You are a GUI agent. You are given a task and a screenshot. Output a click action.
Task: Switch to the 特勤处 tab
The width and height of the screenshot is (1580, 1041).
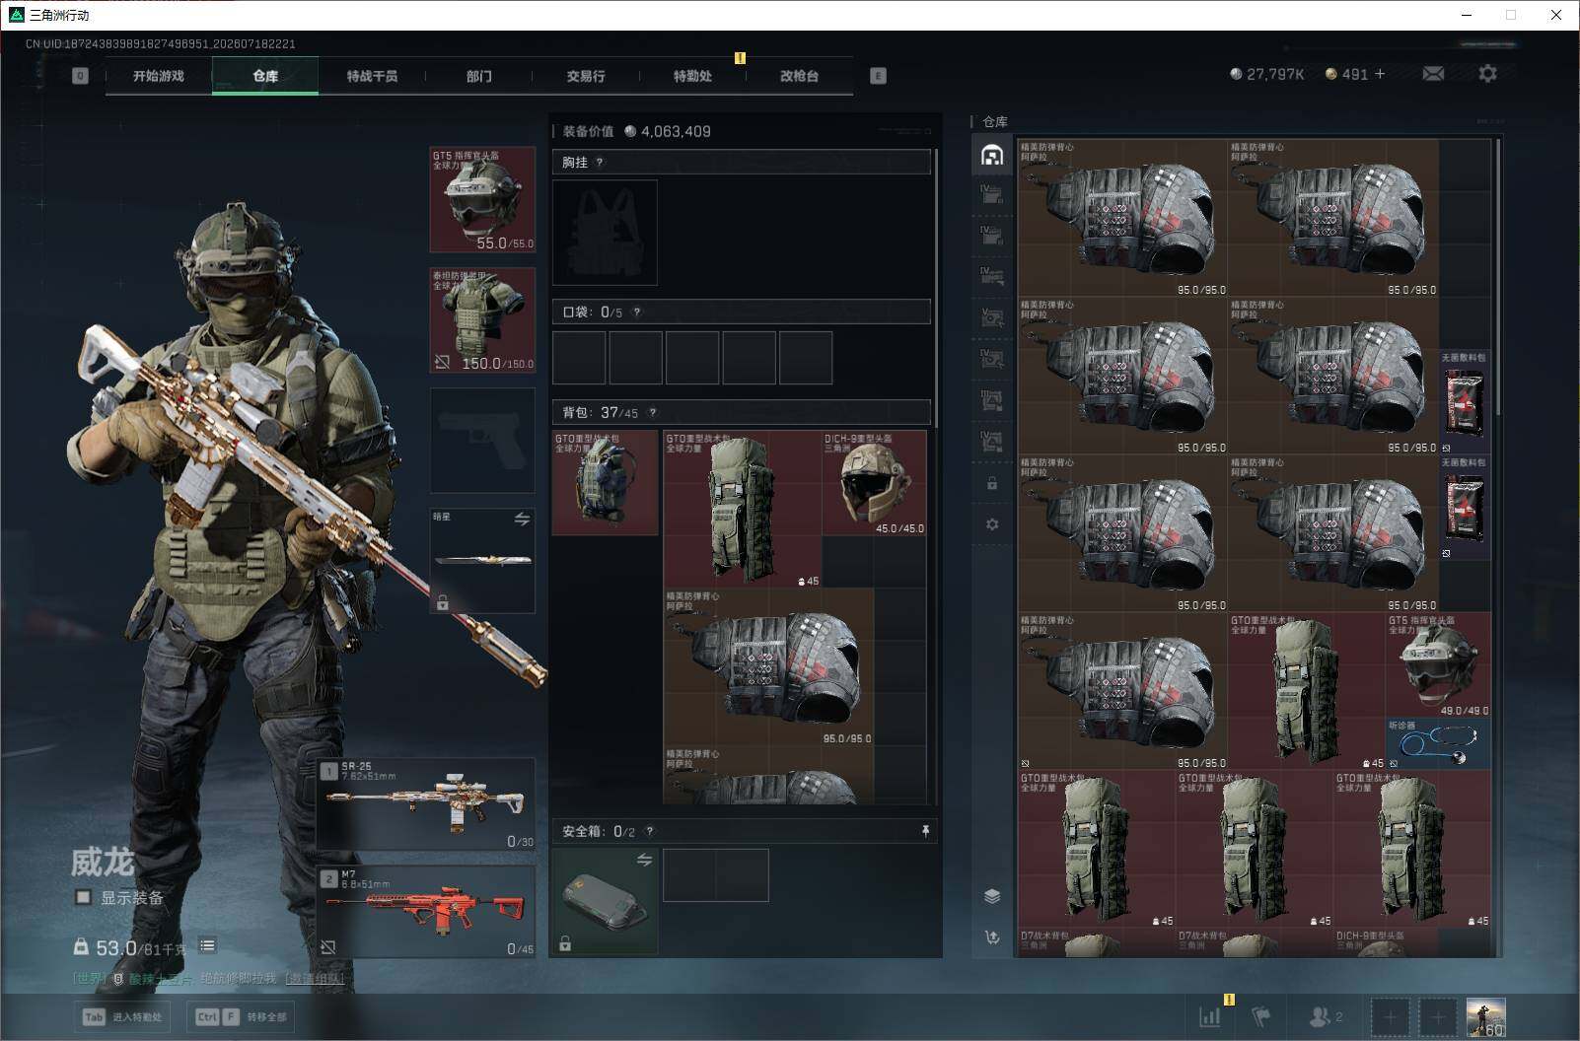pos(692,76)
